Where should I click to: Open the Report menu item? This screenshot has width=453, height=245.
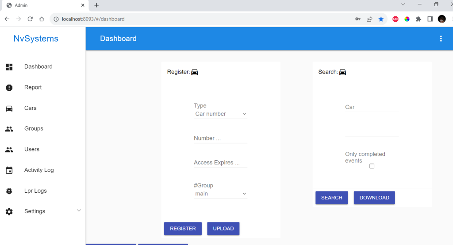point(33,87)
